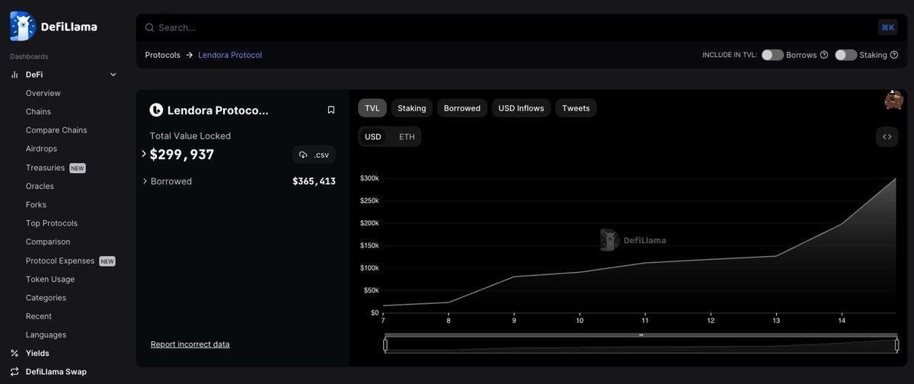The height and width of the screenshot is (384, 914).
Task: Toggle Staking in TVL
Action: (845, 55)
